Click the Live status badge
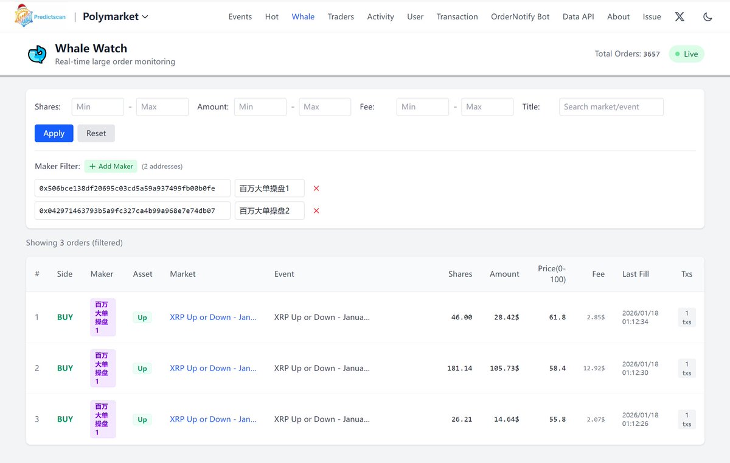 pos(686,54)
